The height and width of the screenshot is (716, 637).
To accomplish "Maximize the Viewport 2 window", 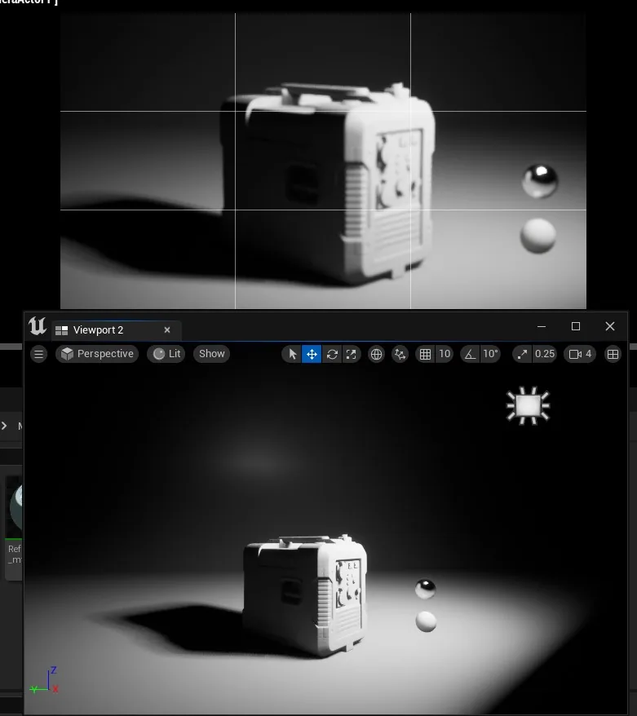I will (x=576, y=326).
